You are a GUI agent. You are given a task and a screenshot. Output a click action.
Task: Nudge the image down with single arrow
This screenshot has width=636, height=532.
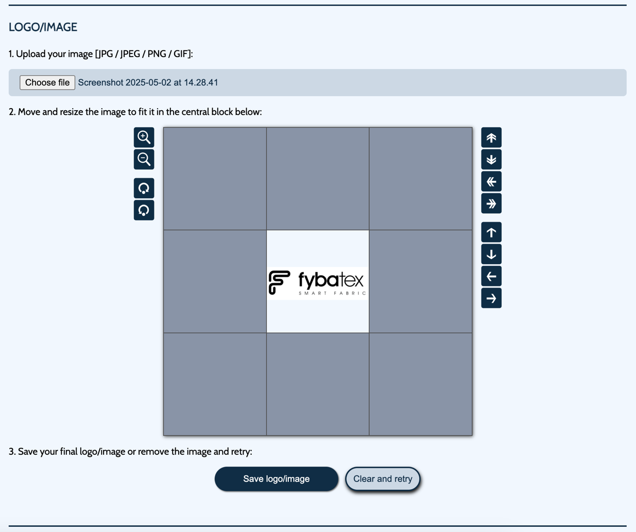491,254
